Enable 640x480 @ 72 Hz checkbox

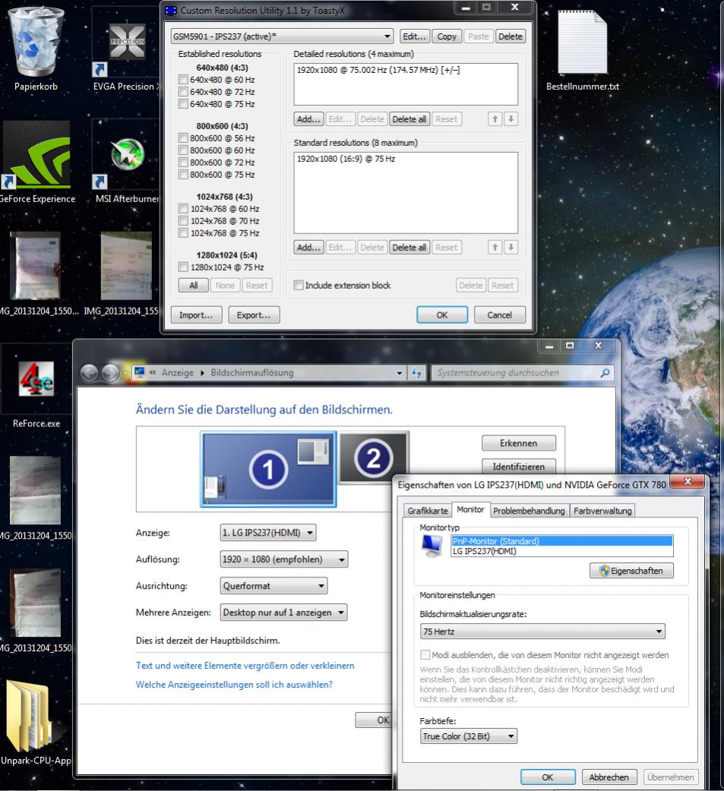183,92
